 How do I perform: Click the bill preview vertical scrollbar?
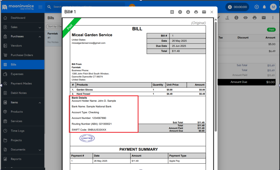216,76
